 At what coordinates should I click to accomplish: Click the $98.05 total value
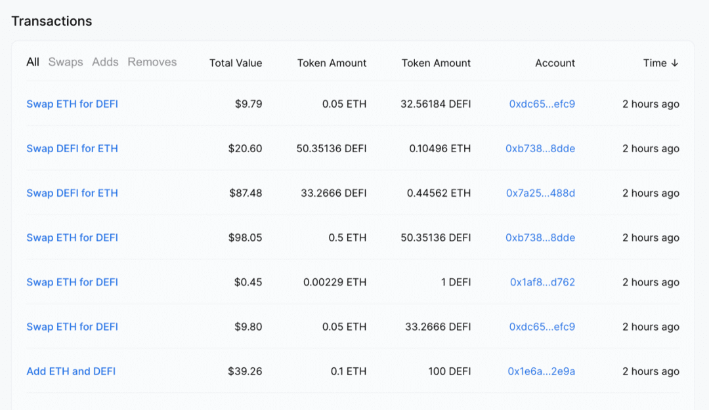point(245,237)
